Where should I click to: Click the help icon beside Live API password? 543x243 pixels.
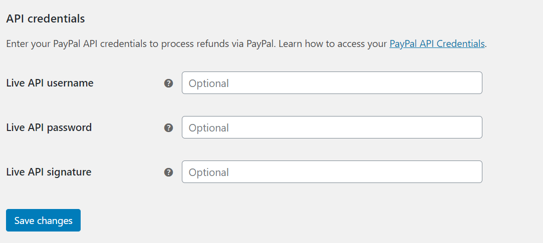point(169,128)
